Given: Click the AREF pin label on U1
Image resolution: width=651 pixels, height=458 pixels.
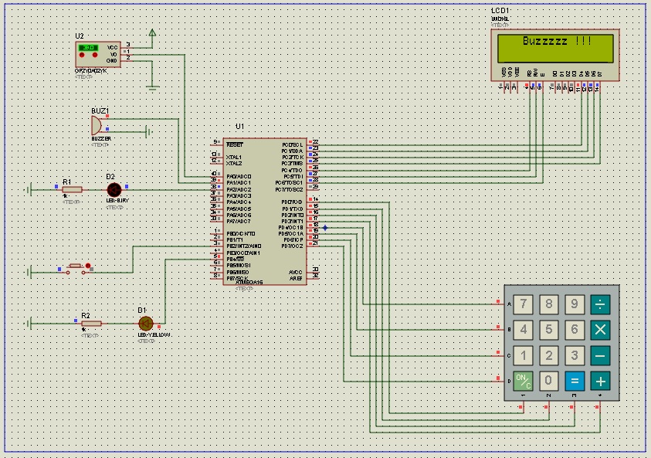Looking at the screenshot, I should coord(296,279).
